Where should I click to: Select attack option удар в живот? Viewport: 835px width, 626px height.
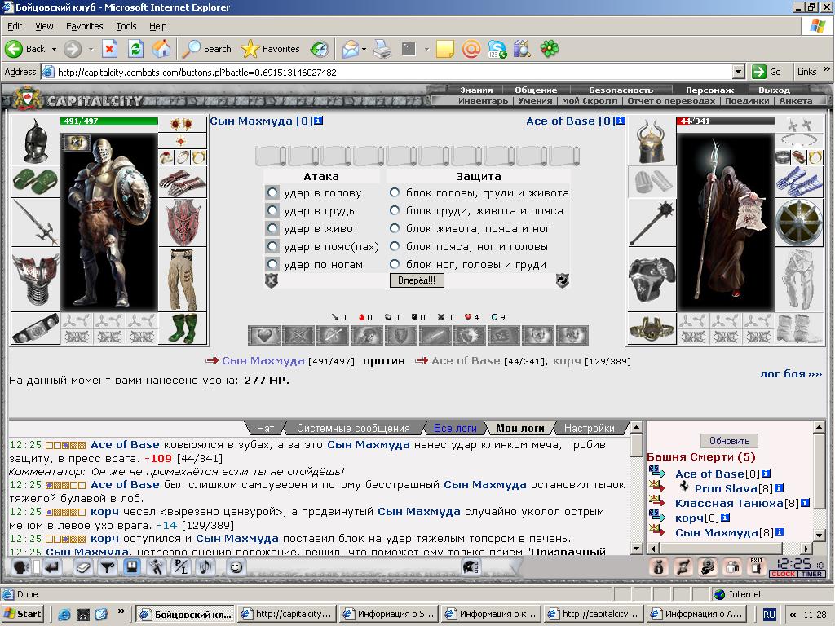point(272,229)
